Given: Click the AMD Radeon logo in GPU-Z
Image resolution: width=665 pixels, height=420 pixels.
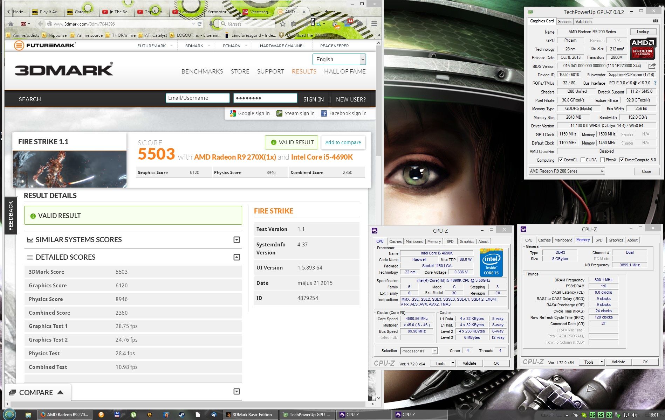Looking at the screenshot, I should (643, 48).
